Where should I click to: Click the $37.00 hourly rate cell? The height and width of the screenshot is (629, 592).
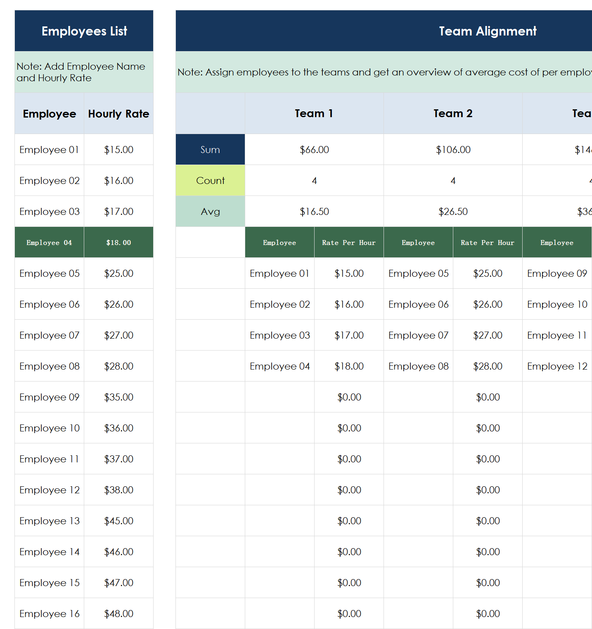118,459
